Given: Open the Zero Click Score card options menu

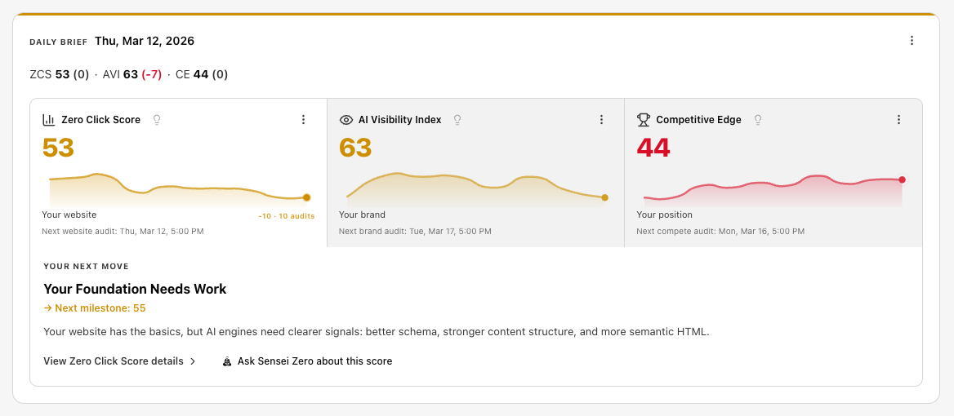Looking at the screenshot, I should tap(303, 120).
